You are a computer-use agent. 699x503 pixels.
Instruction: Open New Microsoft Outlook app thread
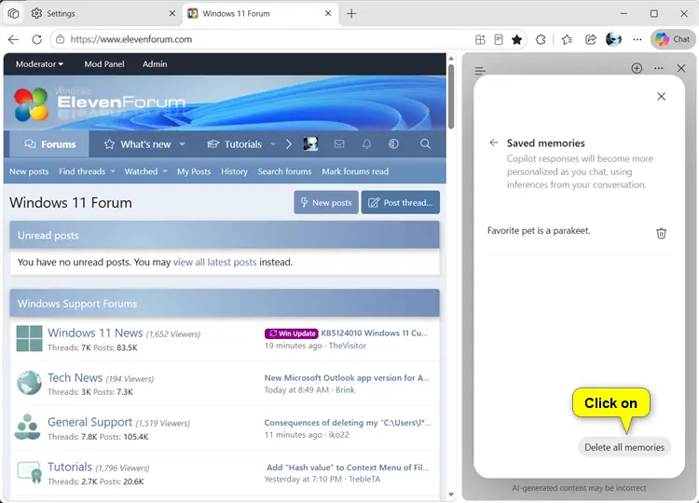coord(347,378)
